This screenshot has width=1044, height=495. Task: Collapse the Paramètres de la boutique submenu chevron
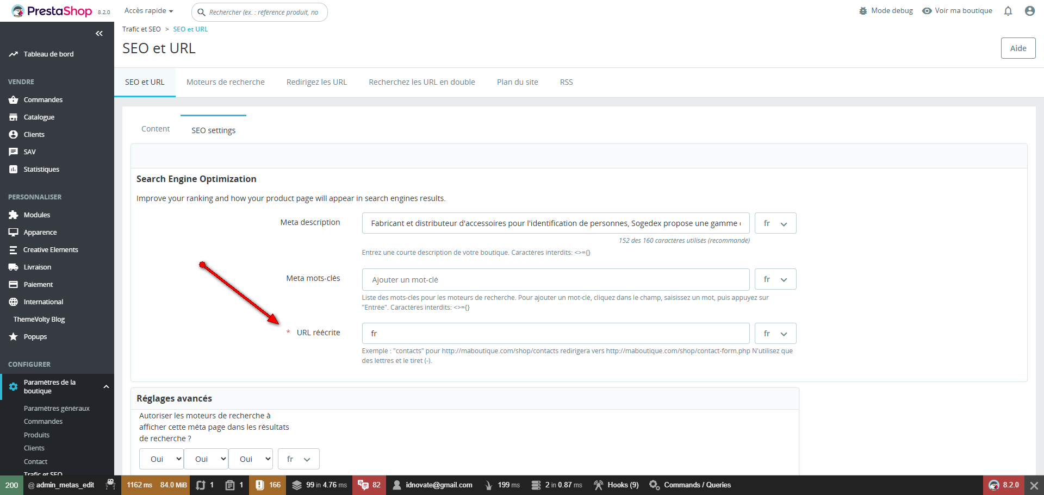point(106,387)
